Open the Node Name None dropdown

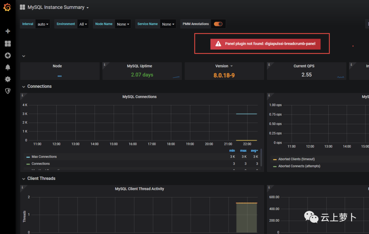(123, 24)
